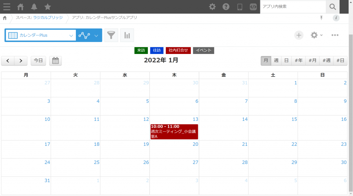Open the favorites star
This screenshot has width=353, height=196.
tap(48, 7)
